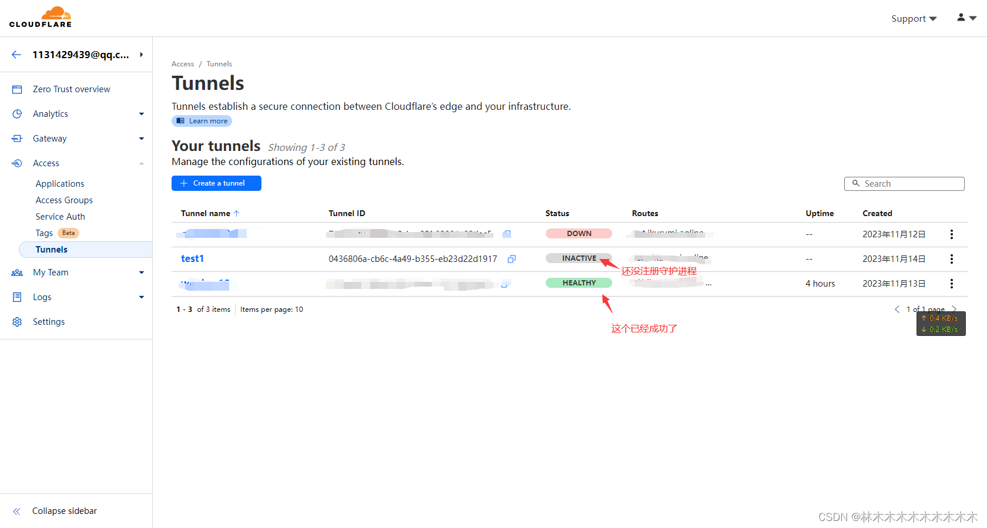The width and height of the screenshot is (987, 528).
Task: Open actions menu for the test1 row
Action: click(x=952, y=259)
